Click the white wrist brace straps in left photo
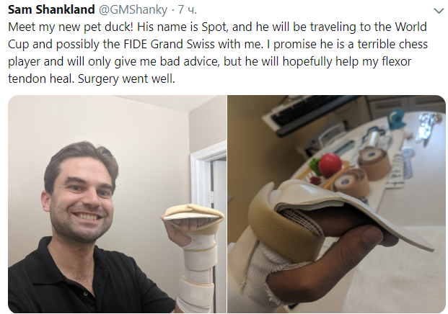448x314 pixels. tap(197, 274)
